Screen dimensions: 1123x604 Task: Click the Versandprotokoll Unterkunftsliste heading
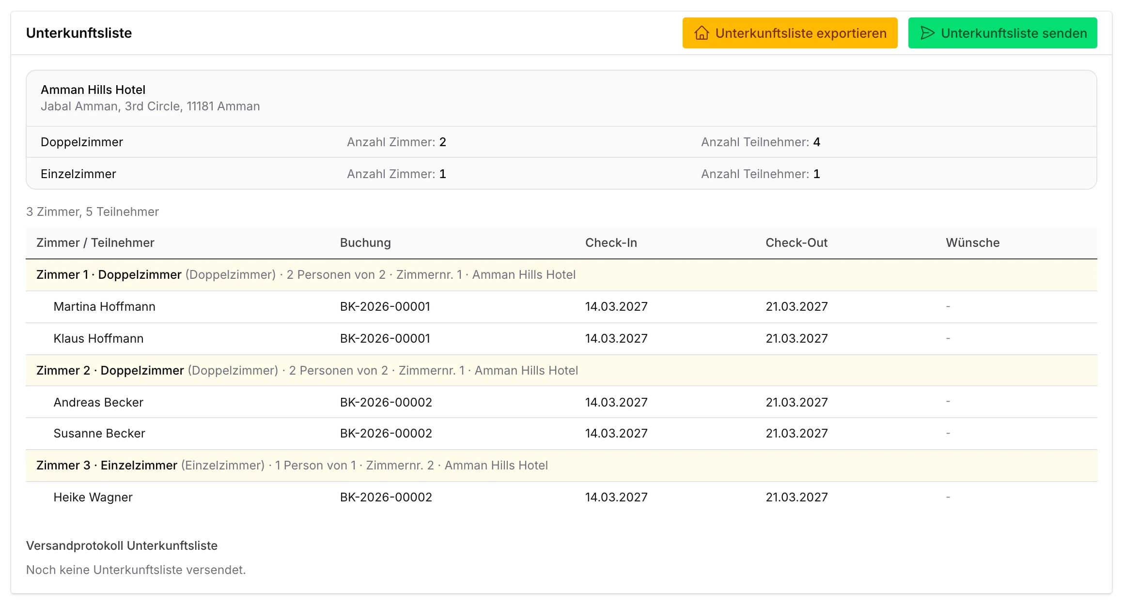[x=122, y=545]
